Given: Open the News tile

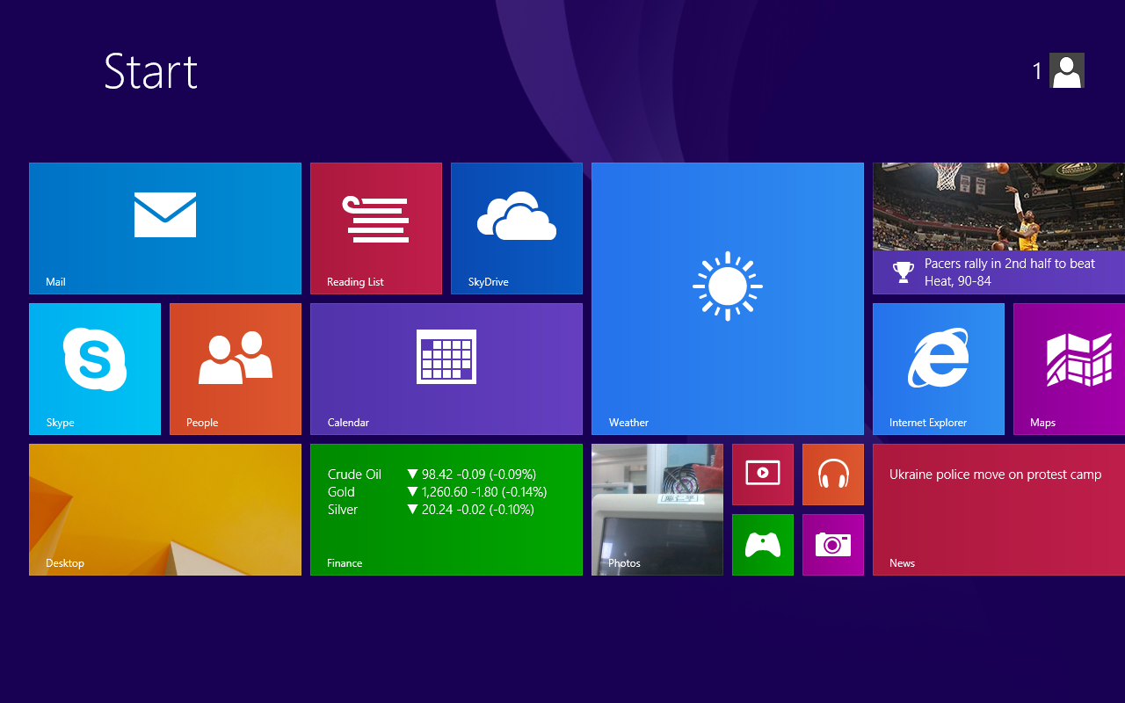Looking at the screenshot, I should click(x=998, y=510).
